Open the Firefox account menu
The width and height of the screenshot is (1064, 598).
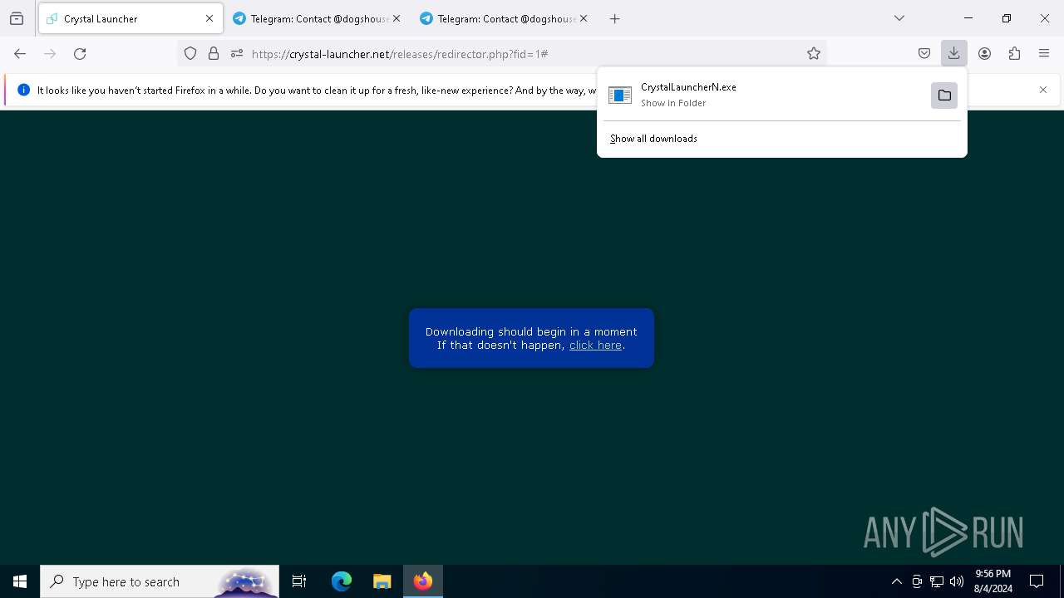[x=984, y=54]
